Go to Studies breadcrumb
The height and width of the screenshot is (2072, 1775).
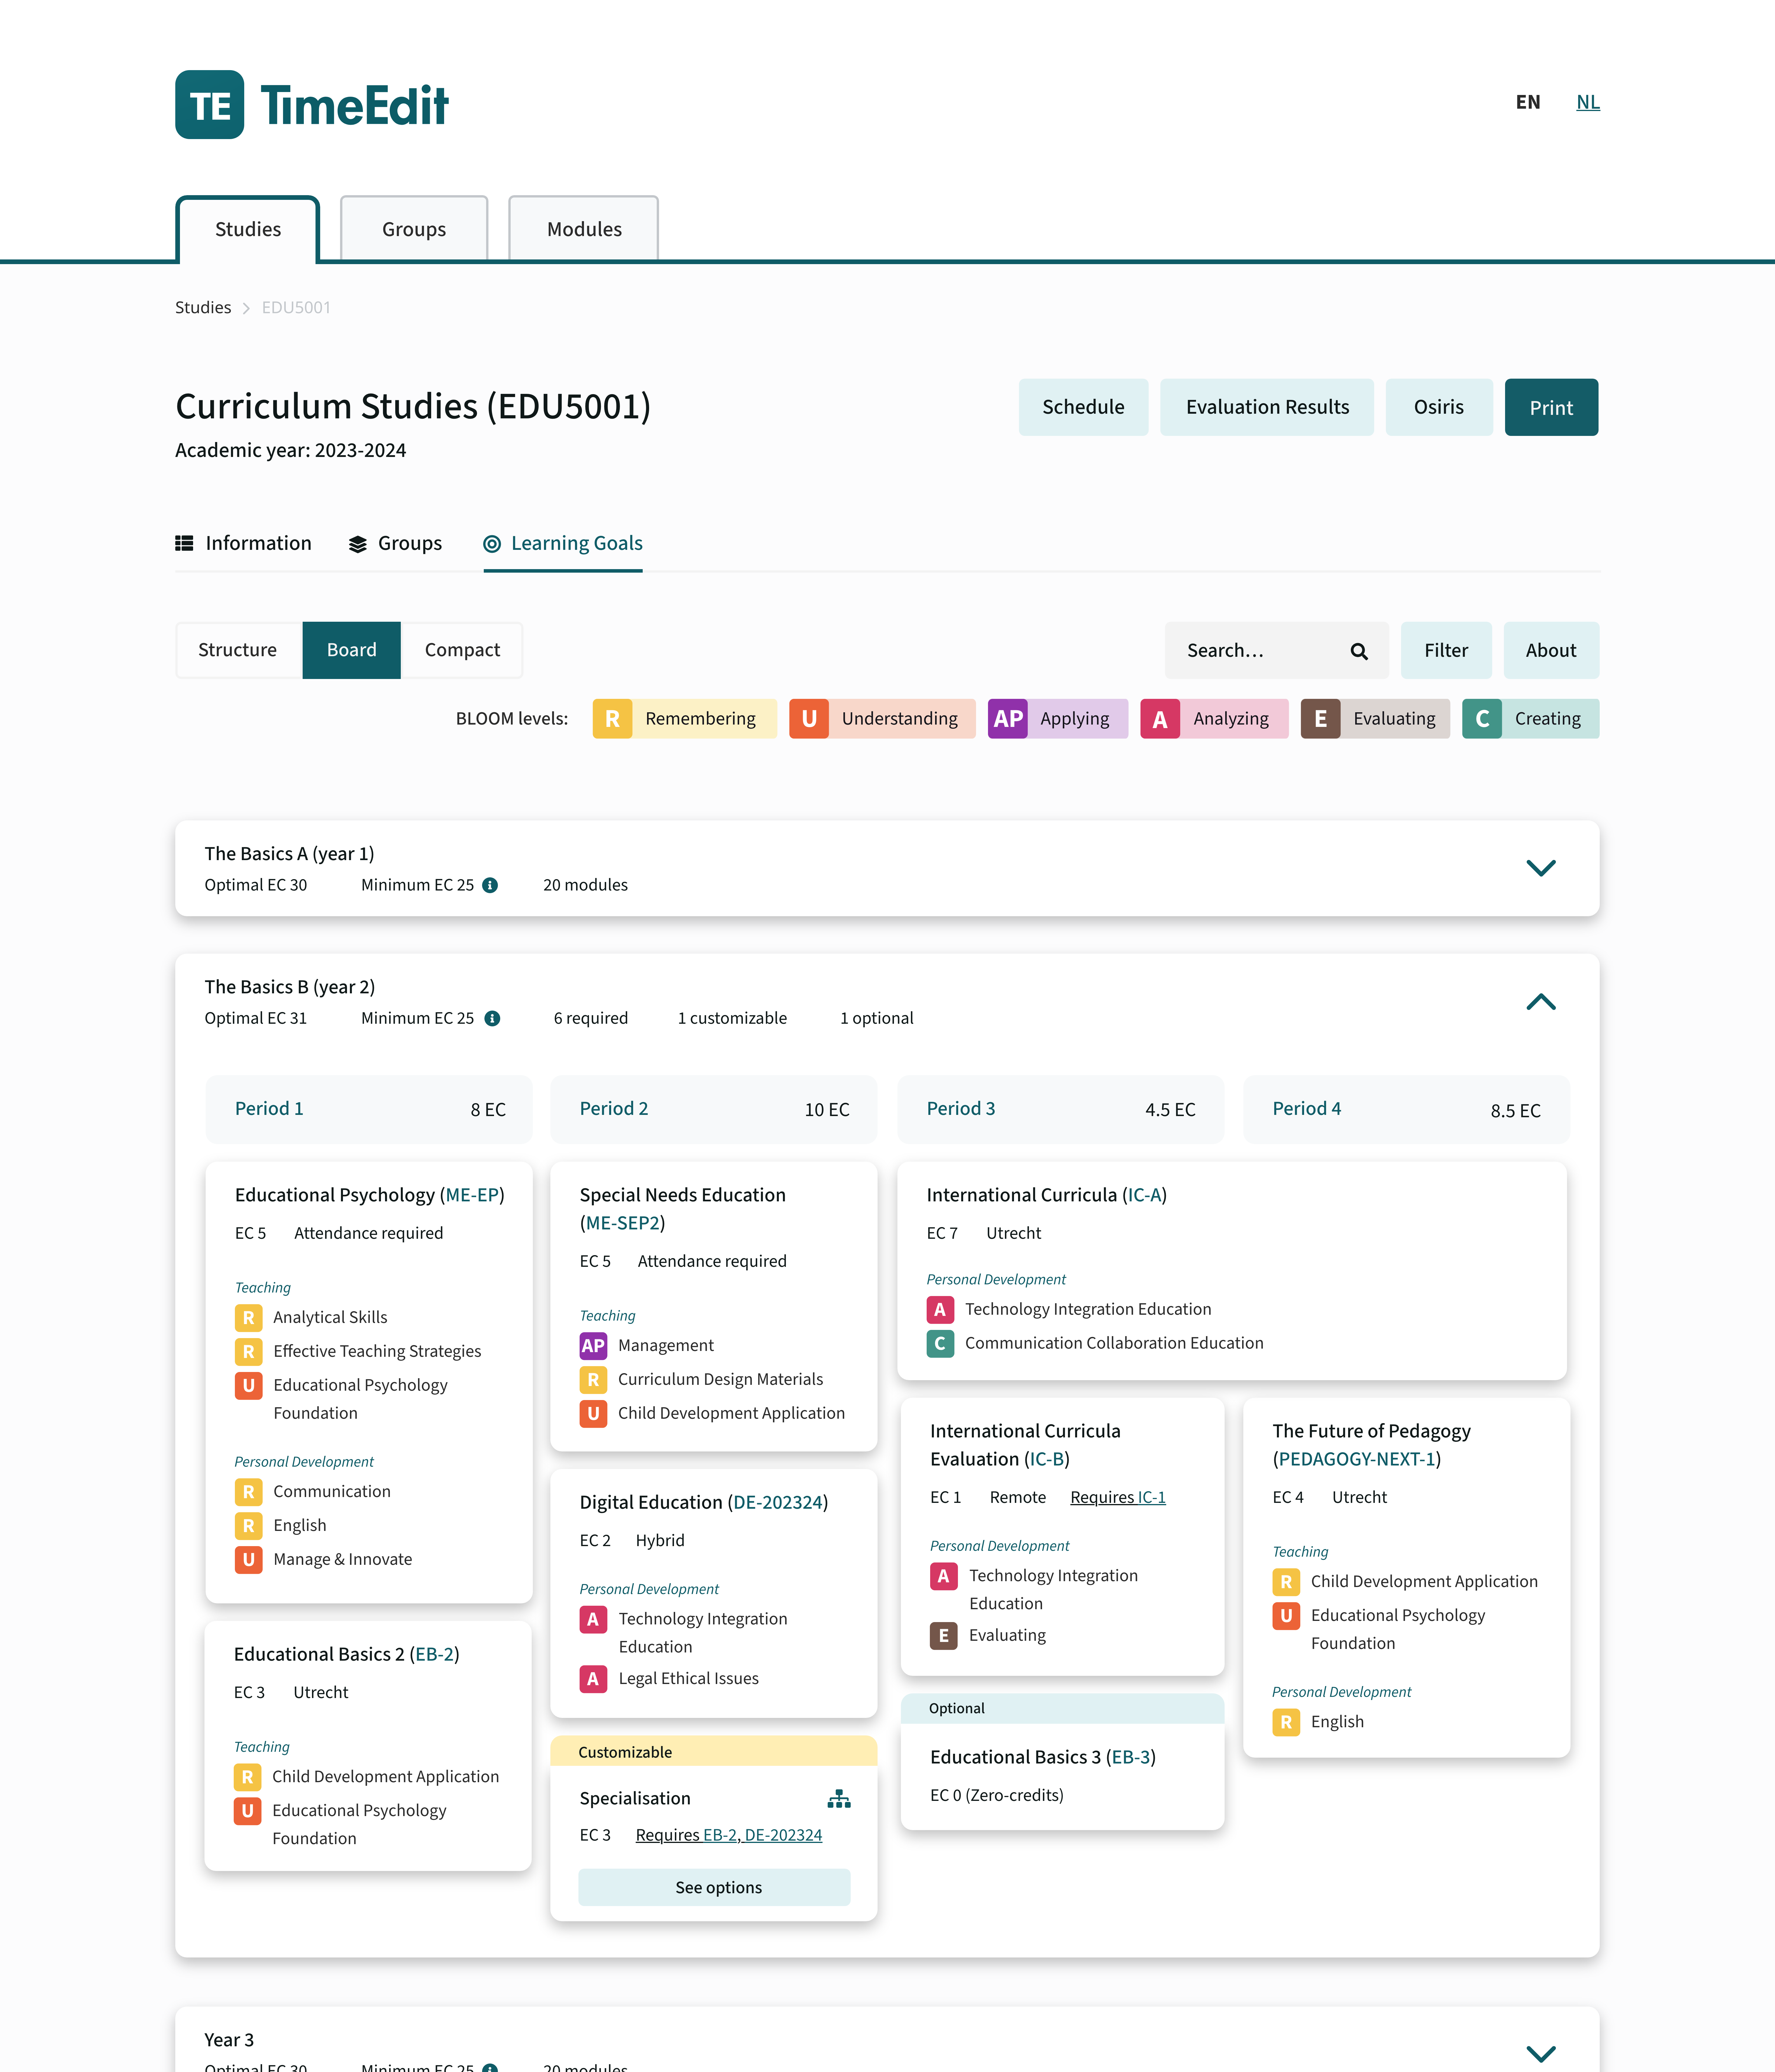coord(203,308)
